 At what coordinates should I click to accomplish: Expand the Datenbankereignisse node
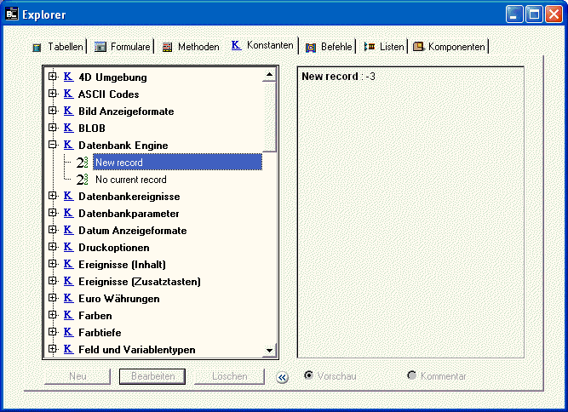[53, 197]
